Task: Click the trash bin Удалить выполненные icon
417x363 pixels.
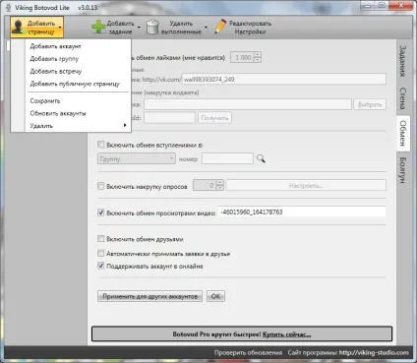Action: pyautogui.click(x=152, y=28)
